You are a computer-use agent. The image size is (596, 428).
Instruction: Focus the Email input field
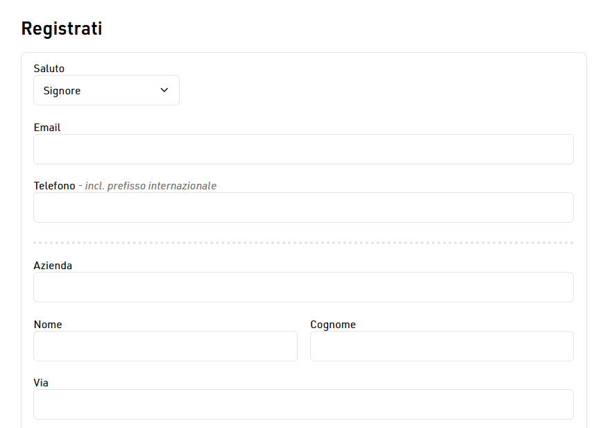point(303,149)
